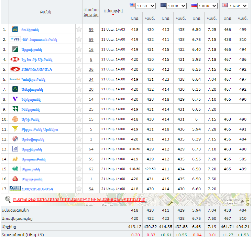Screen dimensions: 252x237
Task: Click the US flag next to USD
Action: pos(132,5)
